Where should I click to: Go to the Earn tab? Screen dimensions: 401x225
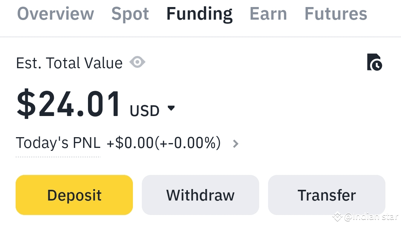coord(268,14)
